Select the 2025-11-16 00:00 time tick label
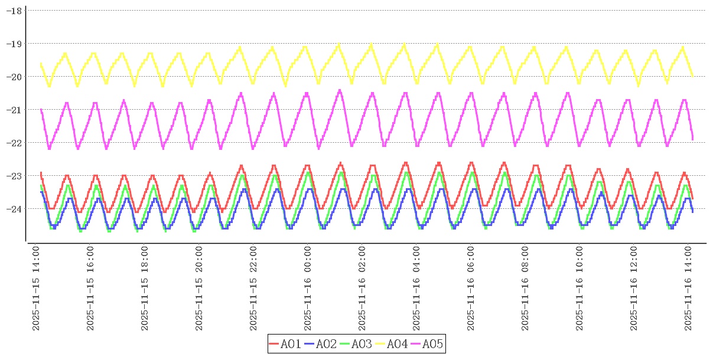The height and width of the screenshot is (354, 713). click(x=308, y=289)
